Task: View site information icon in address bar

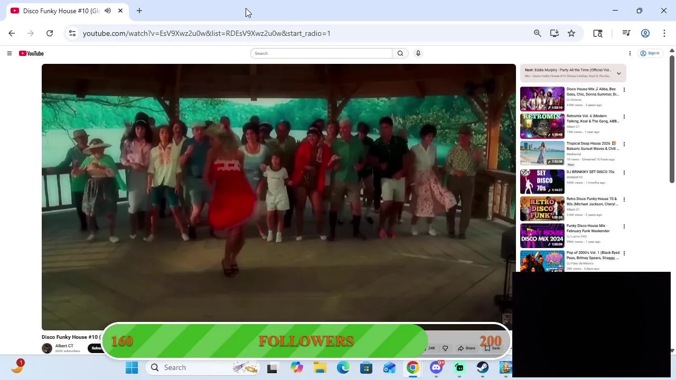Action: coord(72,33)
